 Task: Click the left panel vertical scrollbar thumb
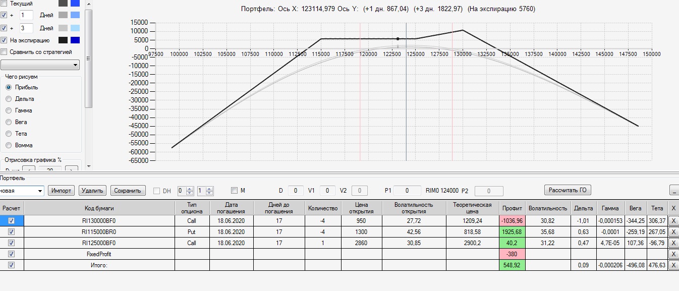click(x=88, y=59)
